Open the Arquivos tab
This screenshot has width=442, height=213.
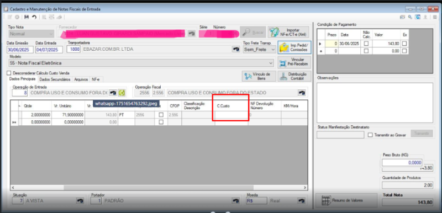[x=81, y=79]
